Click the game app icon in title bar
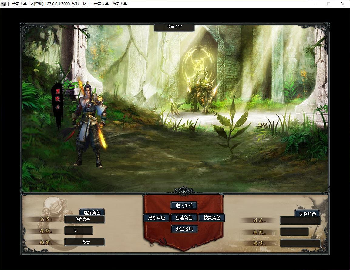The height and width of the screenshot is (270, 350). coord(4,4)
